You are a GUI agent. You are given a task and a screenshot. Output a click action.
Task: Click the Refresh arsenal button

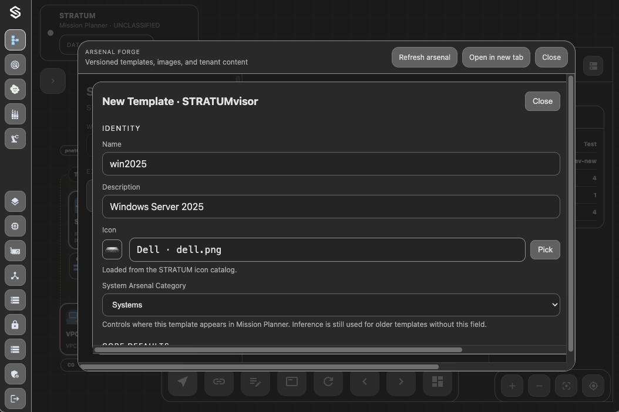click(425, 58)
